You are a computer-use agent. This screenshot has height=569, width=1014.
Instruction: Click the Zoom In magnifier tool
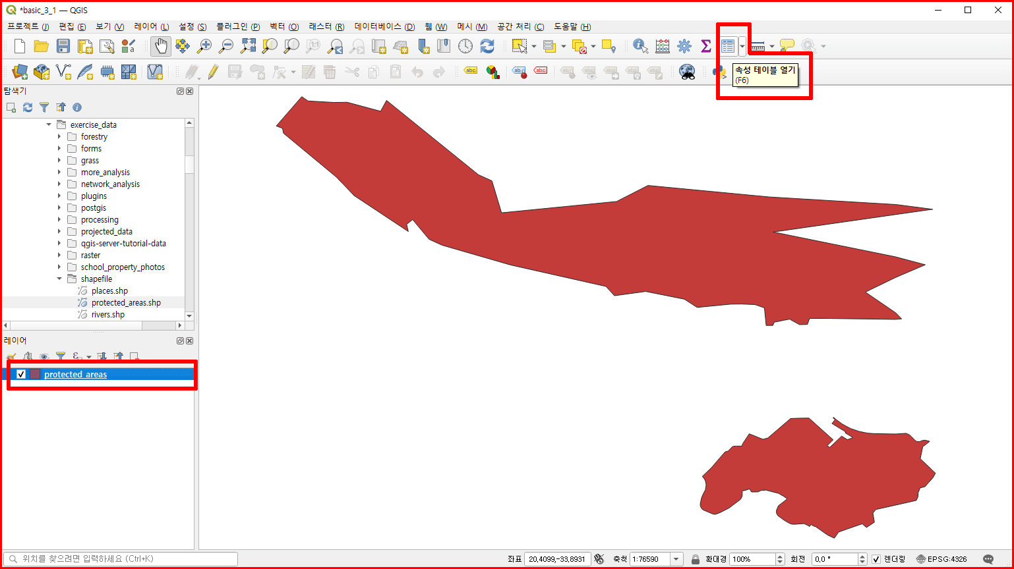coord(204,46)
